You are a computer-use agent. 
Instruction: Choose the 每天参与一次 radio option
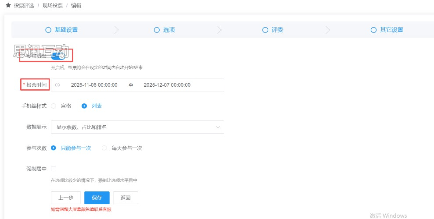coord(104,148)
